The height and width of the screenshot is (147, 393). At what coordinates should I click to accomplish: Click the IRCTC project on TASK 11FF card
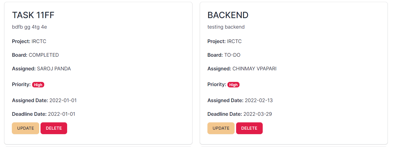[39, 41]
